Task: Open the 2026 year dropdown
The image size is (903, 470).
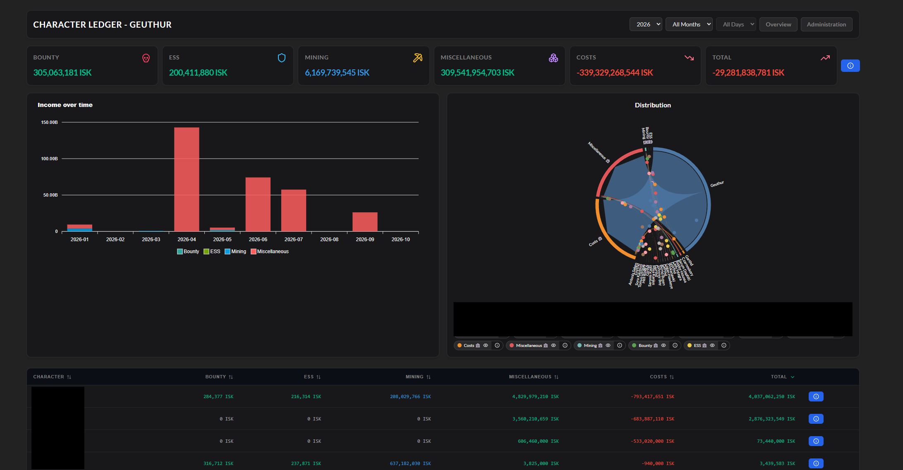Action: pyautogui.click(x=646, y=24)
